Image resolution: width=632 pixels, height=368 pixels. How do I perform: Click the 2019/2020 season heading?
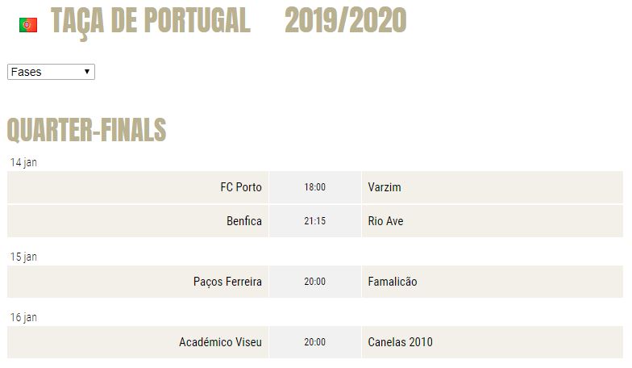click(x=345, y=20)
